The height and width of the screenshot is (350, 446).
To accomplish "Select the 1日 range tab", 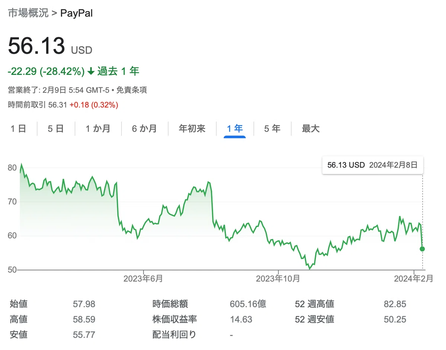I will [18, 129].
